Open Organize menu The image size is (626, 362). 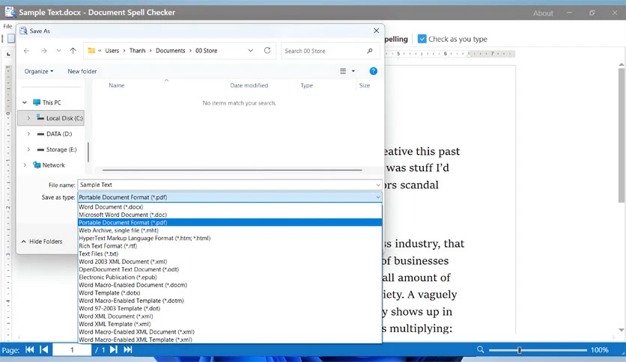pos(38,71)
